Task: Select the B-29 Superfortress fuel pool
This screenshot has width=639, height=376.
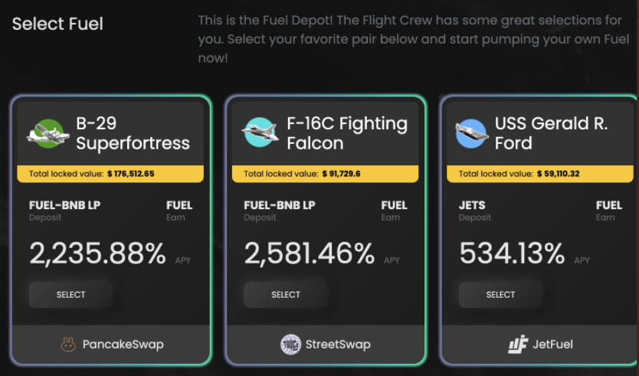Action: [71, 295]
